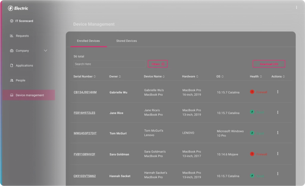305x186 pixels.
Task: Select the Requests sidebar icon
Action: [11, 36]
